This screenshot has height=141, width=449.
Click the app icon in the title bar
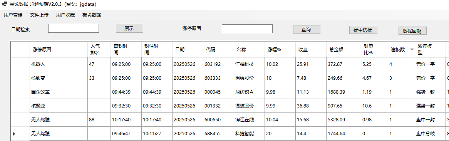[5, 4]
